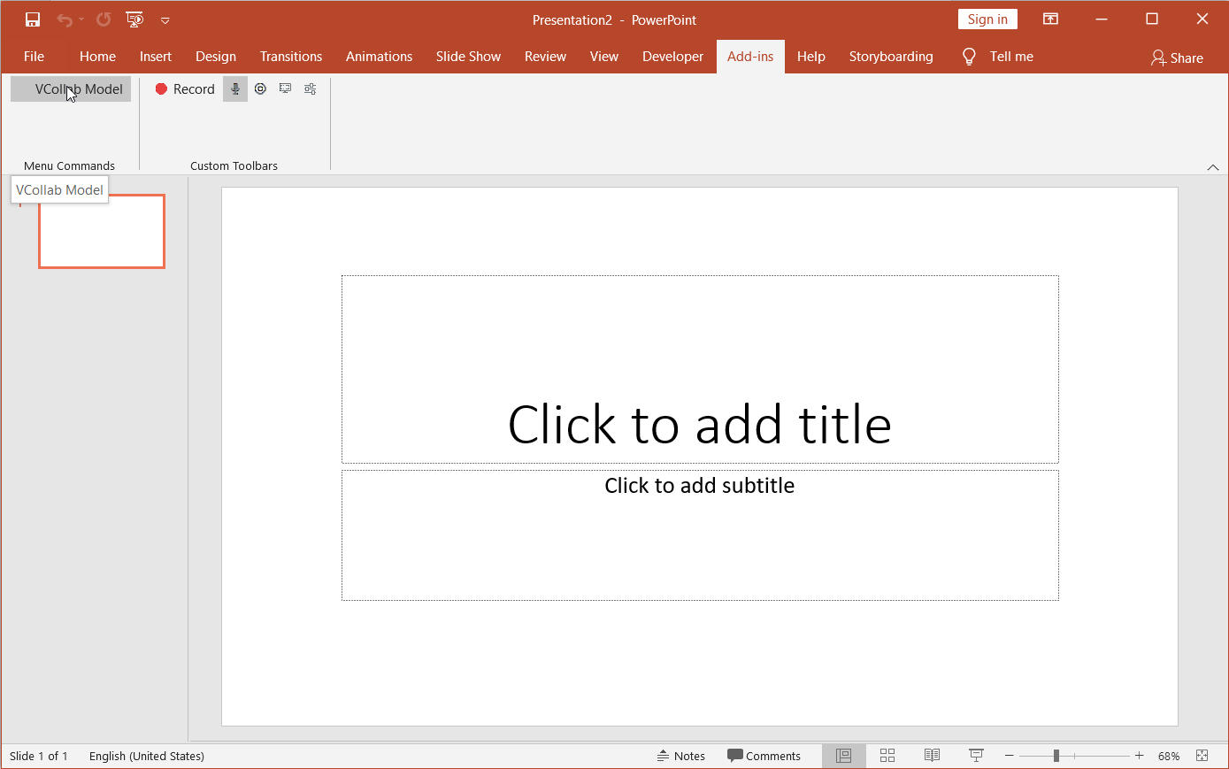1229x769 pixels.
Task: Open the File tab
Action: [34, 57]
